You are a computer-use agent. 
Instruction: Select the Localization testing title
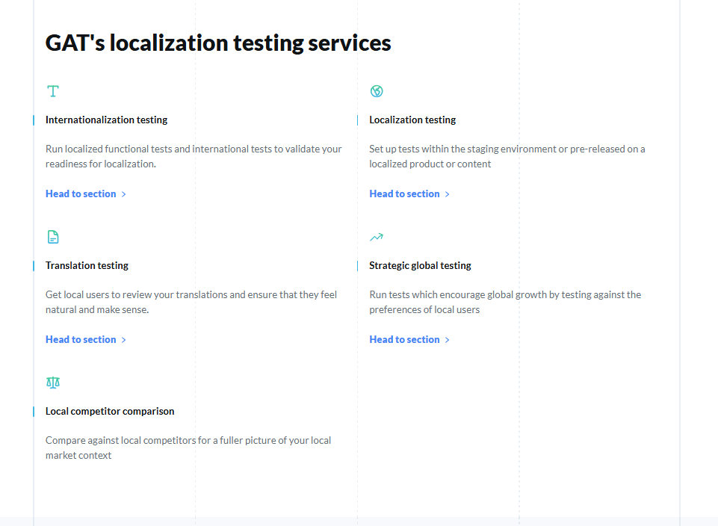412,120
